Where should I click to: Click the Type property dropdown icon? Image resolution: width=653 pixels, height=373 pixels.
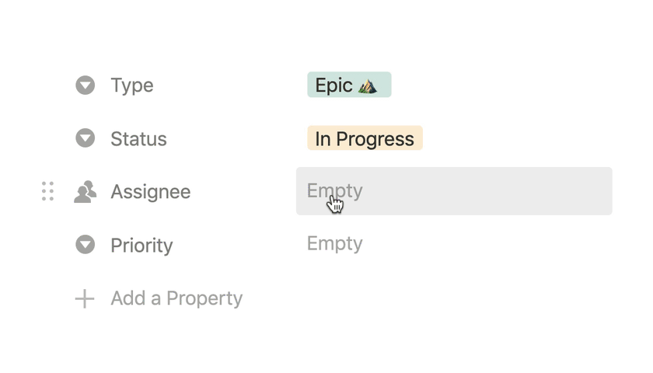tap(85, 85)
